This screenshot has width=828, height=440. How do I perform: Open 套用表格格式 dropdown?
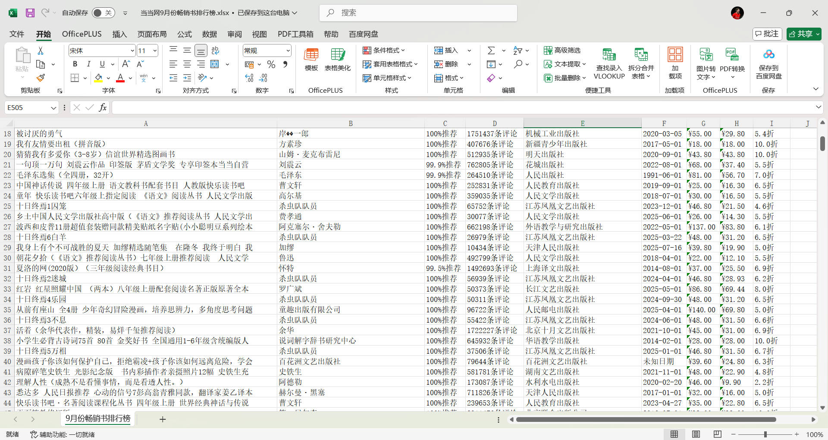(x=390, y=64)
